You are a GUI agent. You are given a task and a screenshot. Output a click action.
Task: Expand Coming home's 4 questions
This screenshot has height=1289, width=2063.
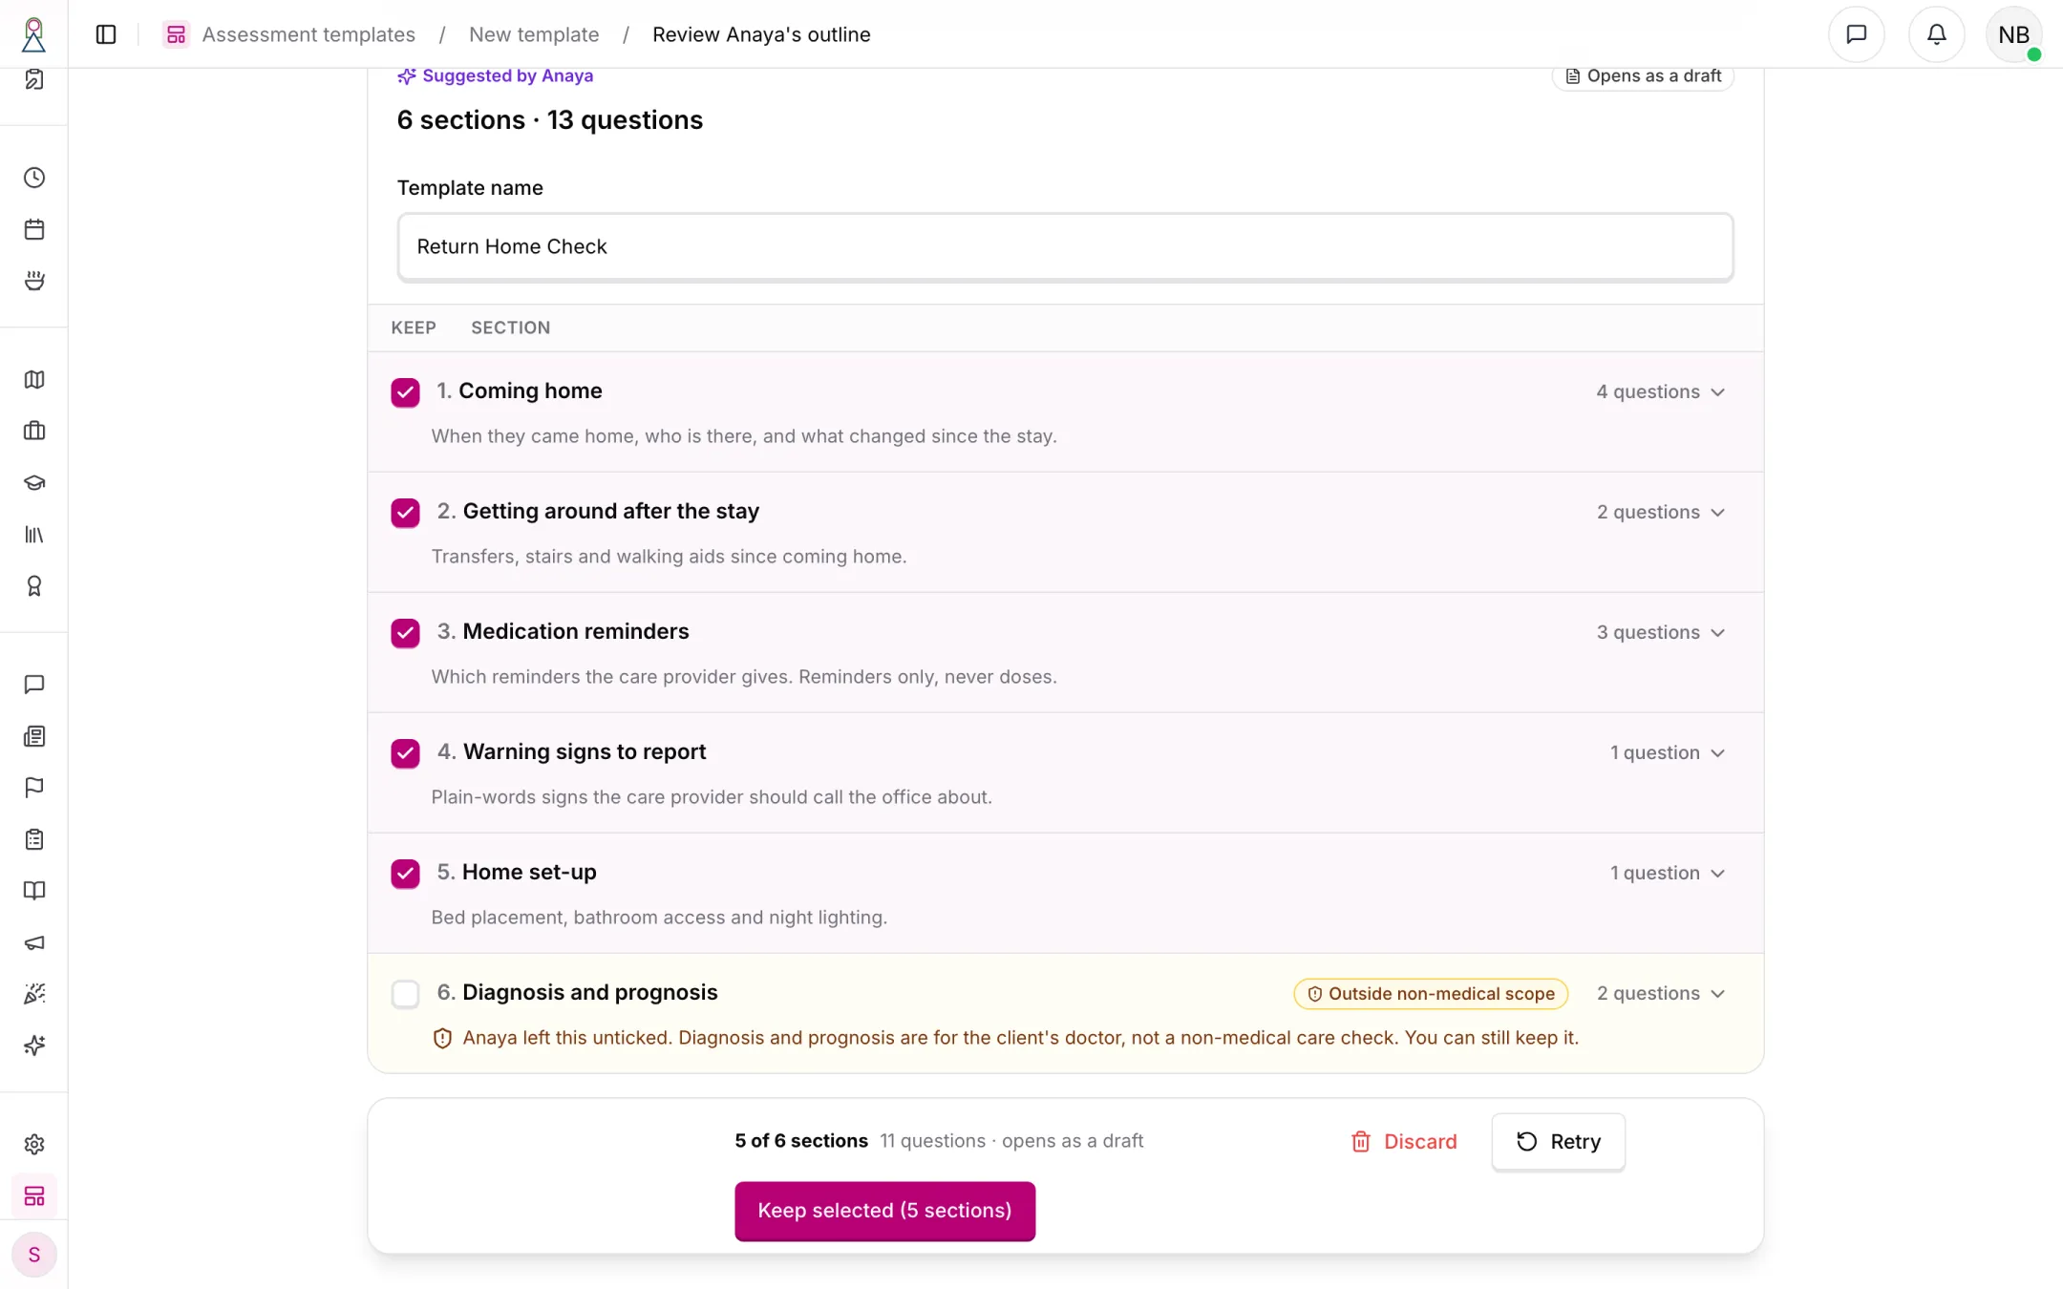tap(1661, 392)
